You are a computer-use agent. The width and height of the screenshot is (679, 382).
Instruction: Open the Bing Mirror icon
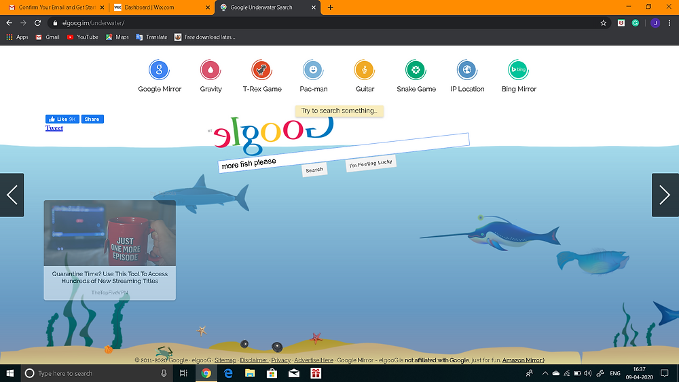click(x=518, y=70)
